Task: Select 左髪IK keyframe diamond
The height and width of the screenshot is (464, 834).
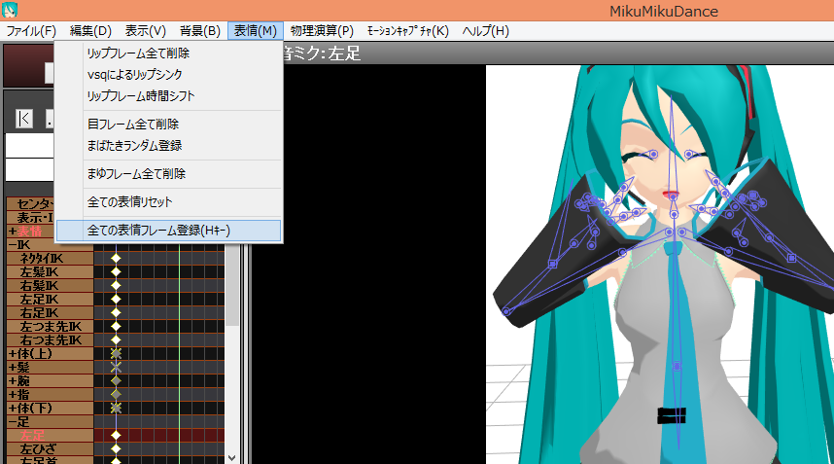Action: click(x=116, y=272)
